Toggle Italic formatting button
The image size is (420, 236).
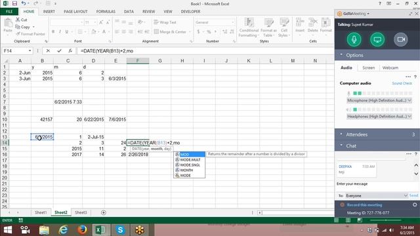click(x=60, y=31)
